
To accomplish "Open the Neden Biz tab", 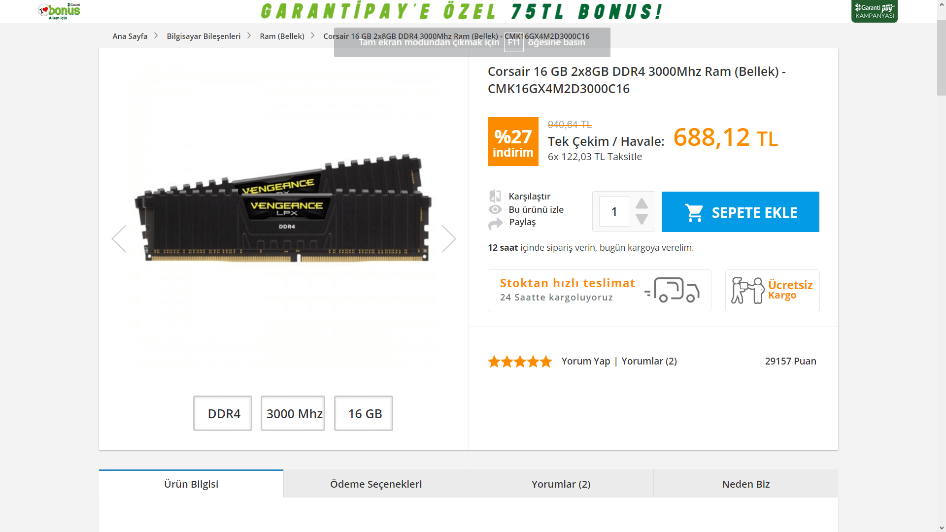I will coord(745,484).
